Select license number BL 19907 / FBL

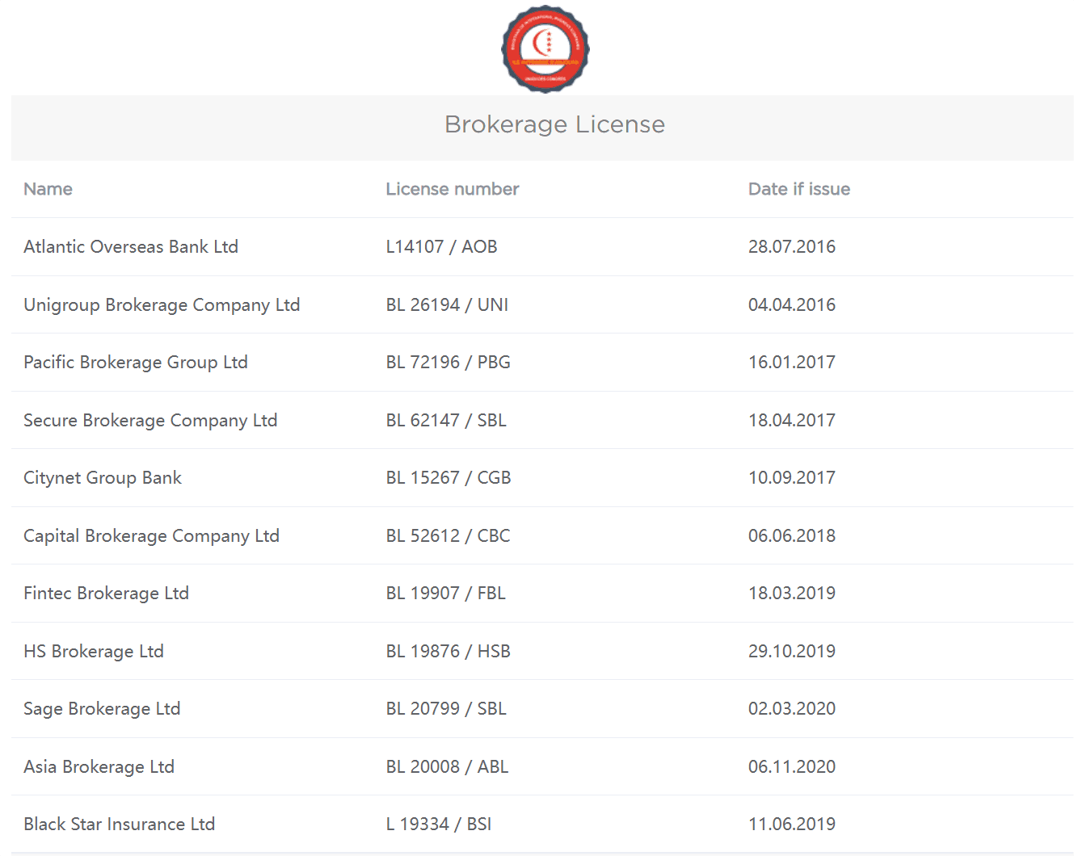click(x=445, y=594)
